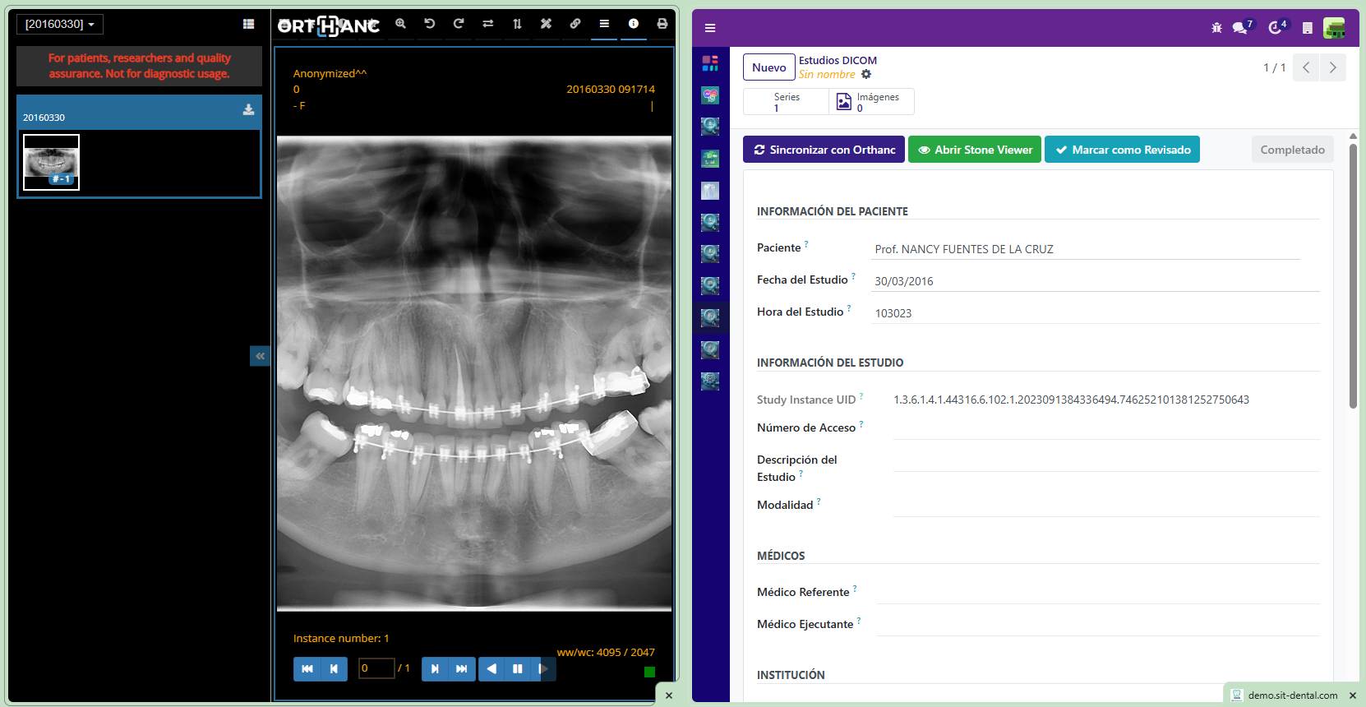Screen dimensions: 1366x707
Task: Open the Paciente field dropdown
Action: 1086,249
